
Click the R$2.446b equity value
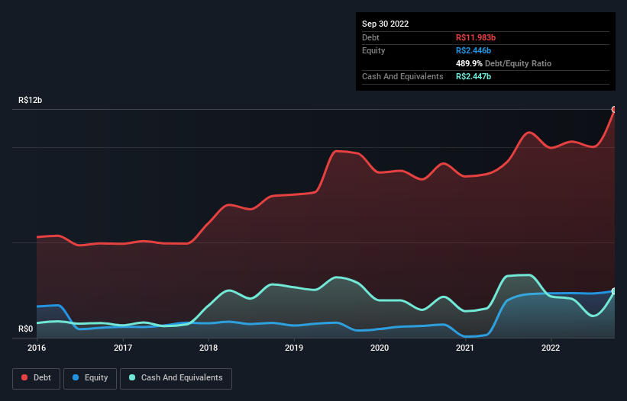click(473, 50)
